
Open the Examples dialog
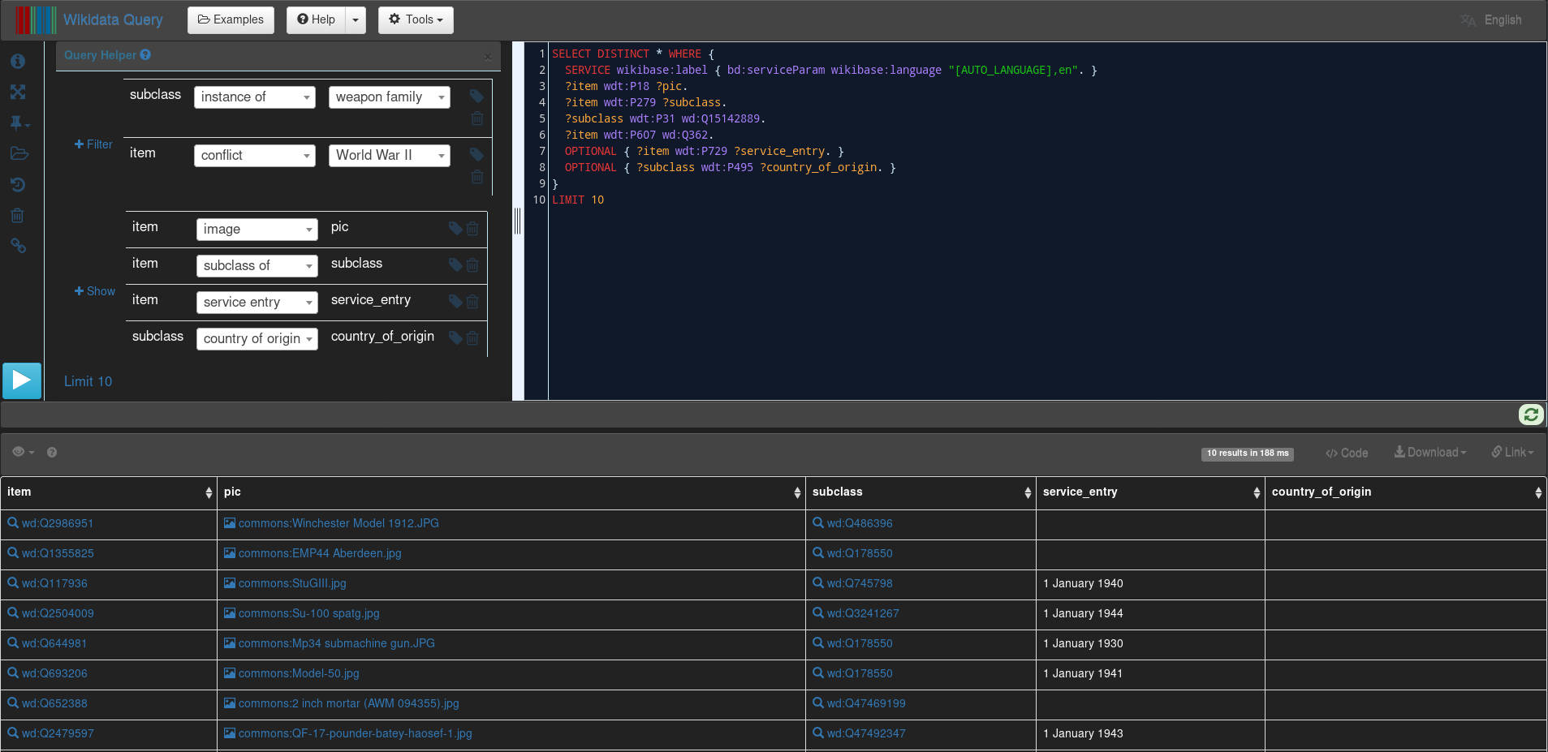pos(231,19)
